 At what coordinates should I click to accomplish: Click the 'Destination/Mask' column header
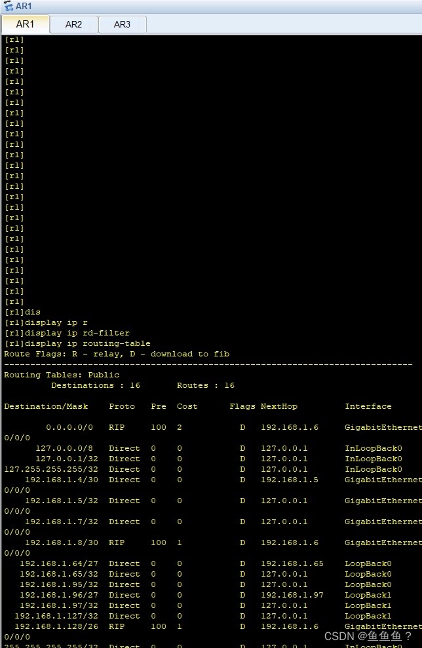46,406
